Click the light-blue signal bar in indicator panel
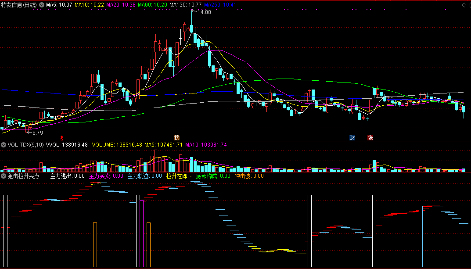This screenshot has width=471, height=269. pos(421,237)
